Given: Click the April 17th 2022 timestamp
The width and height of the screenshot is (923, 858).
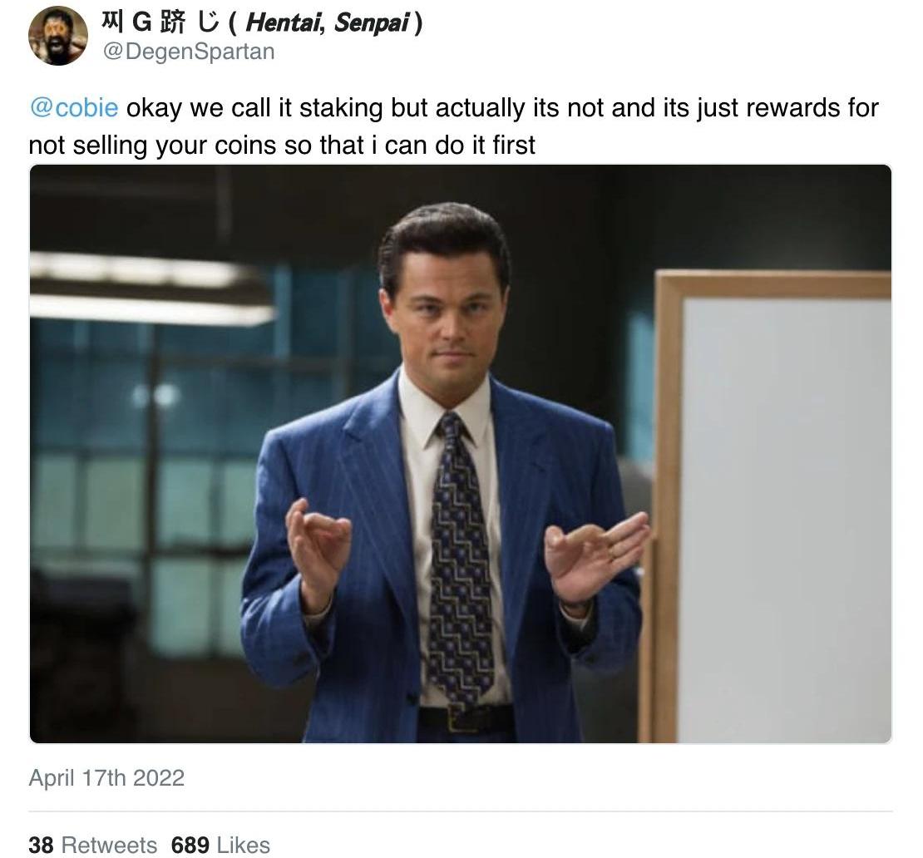Looking at the screenshot, I should point(106,778).
